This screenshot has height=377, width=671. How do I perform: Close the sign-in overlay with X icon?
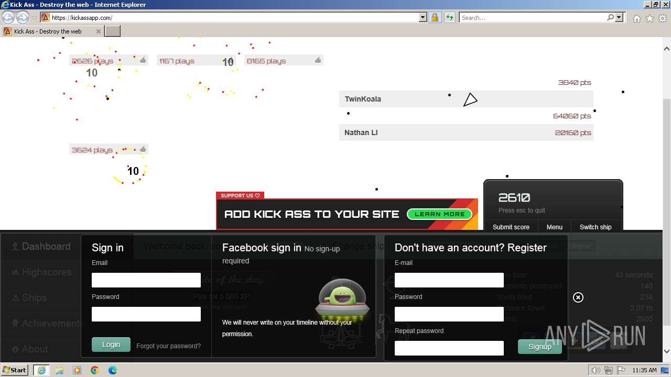click(x=578, y=297)
